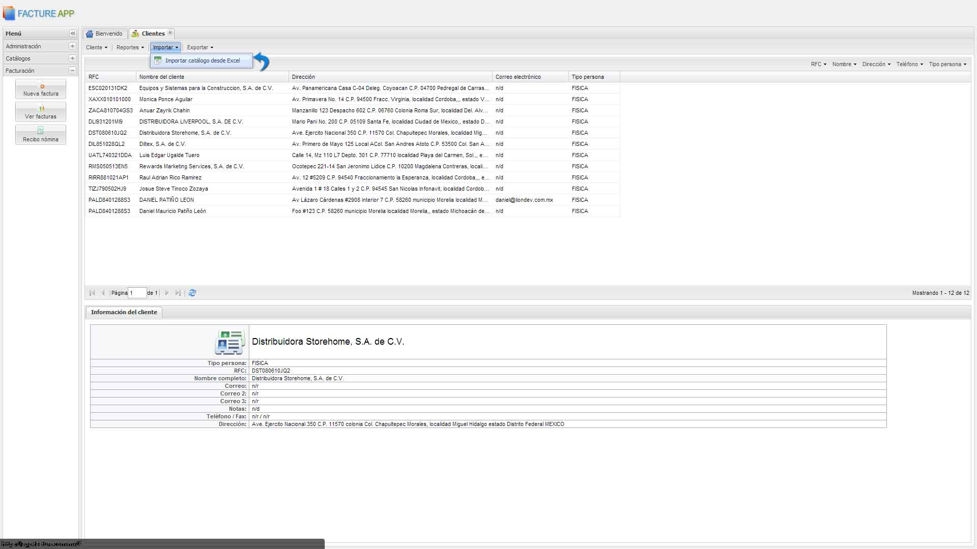Select the DISTRIBUIDORA LIVERPOOL client row

click(191, 121)
